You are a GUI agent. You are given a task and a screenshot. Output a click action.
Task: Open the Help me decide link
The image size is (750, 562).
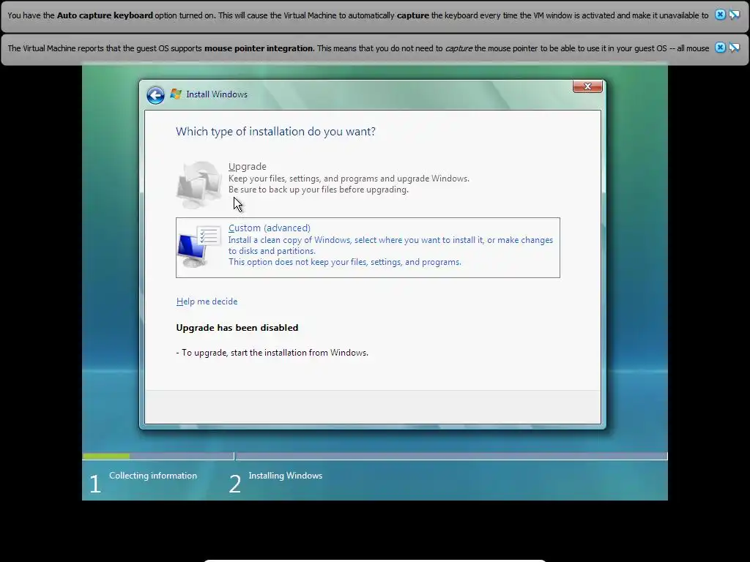pos(207,301)
